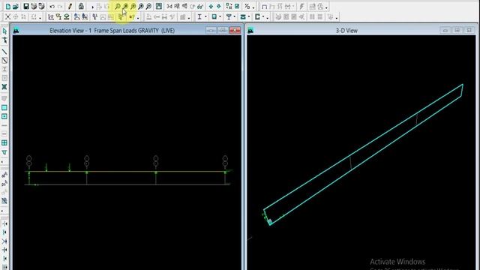Maximize the 3-D View window
Viewport: 480px width, 270px height.
click(x=457, y=30)
